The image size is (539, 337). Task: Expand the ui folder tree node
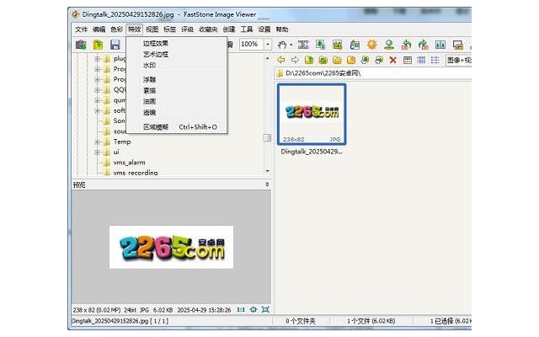click(x=98, y=152)
